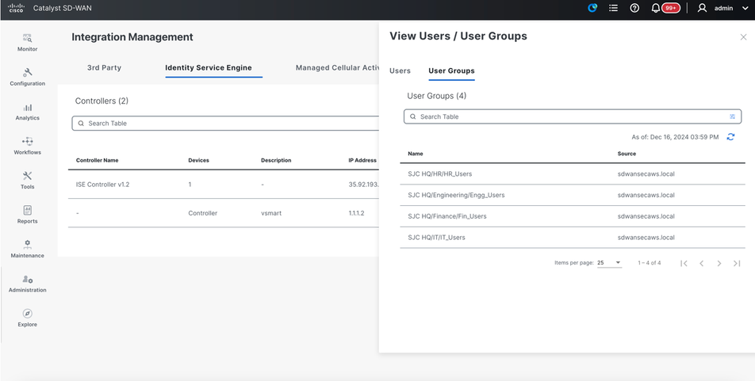
Task: Click the Controller devices cell
Action: pos(203,212)
